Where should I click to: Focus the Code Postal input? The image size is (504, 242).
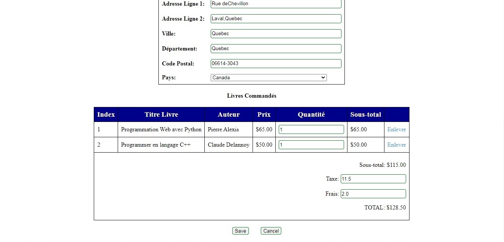[276, 64]
